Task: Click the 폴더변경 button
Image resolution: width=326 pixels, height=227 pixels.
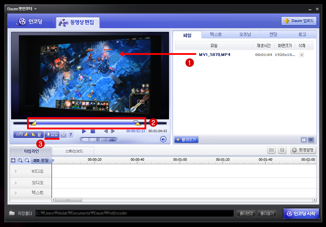Action: click(x=246, y=213)
